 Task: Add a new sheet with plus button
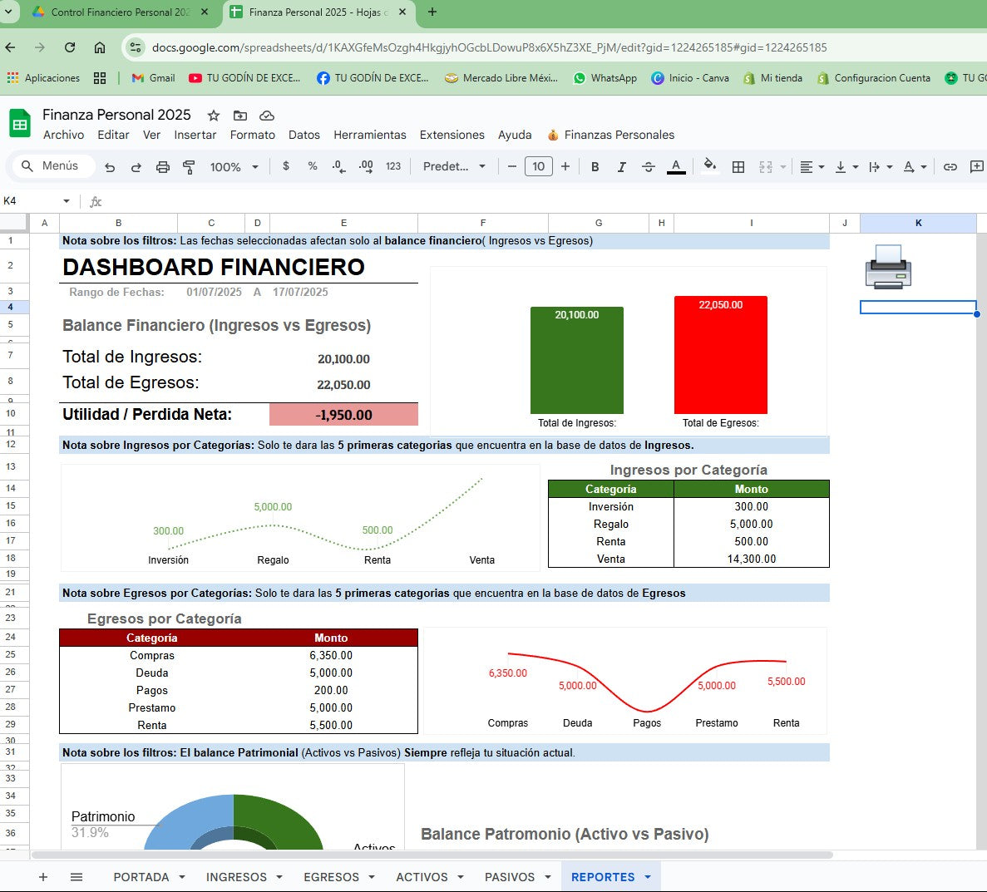(42, 877)
